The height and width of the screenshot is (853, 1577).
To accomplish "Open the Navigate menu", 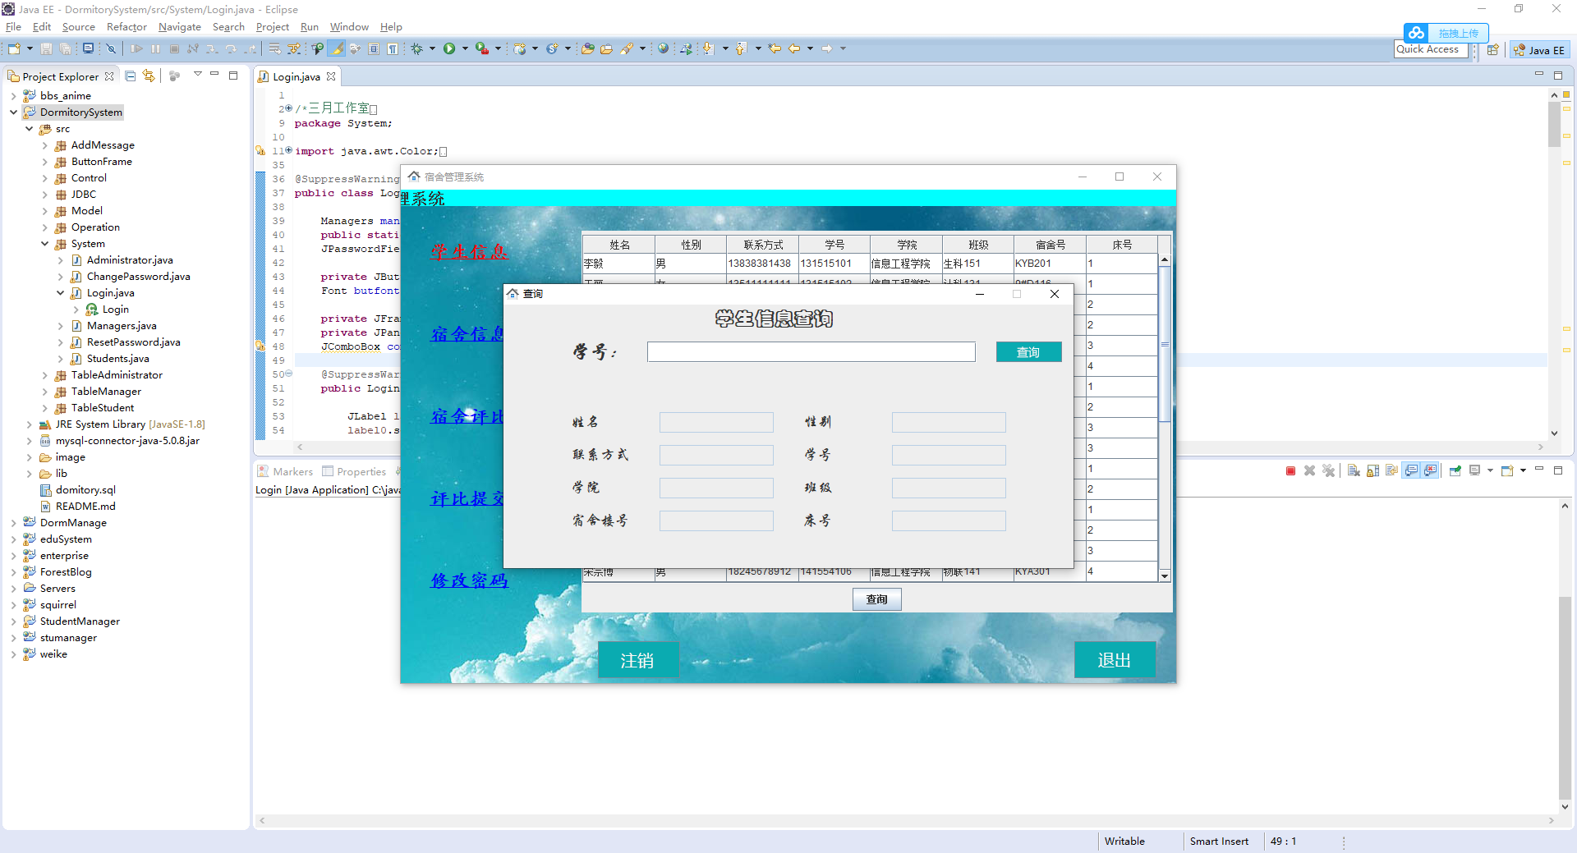I will [x=179, y=27].
